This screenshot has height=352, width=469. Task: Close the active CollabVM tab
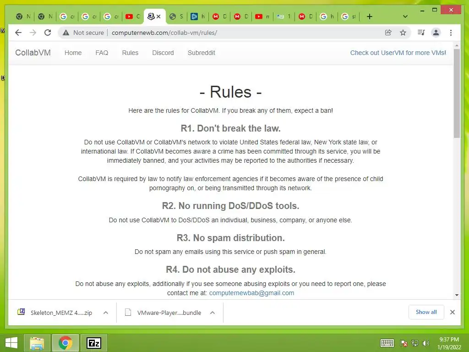tap(158, 16)
